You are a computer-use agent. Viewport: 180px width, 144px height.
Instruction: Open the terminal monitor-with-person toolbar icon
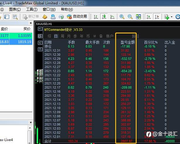click(x=53, y=17)
